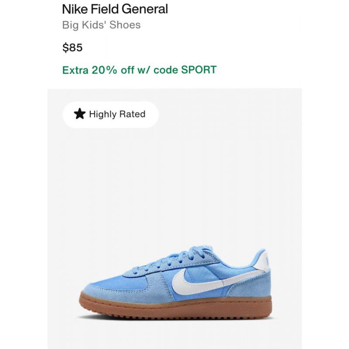Click the word "Nike" in product name
The width and height of the screenshot is (349, 349).
75,9
